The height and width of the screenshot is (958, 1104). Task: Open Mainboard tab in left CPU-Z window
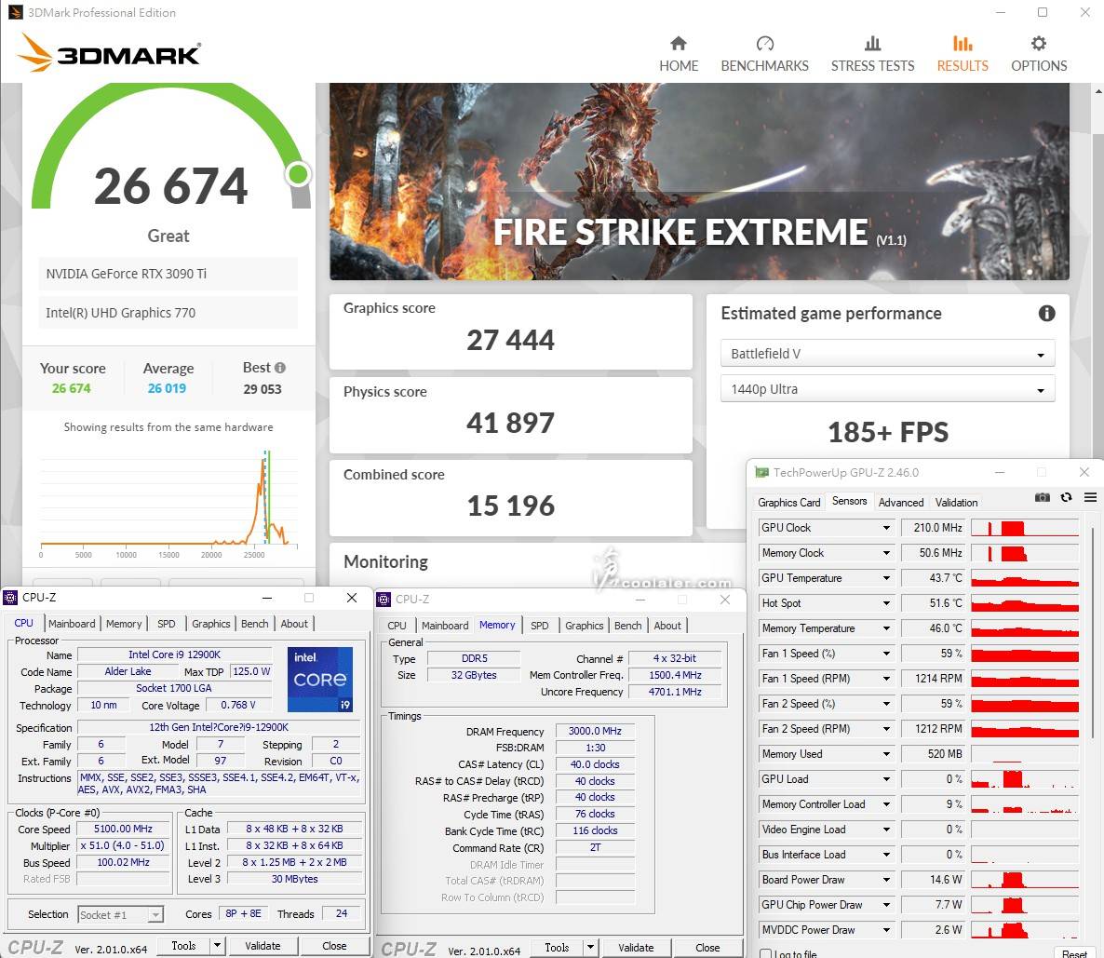[72, 624]
